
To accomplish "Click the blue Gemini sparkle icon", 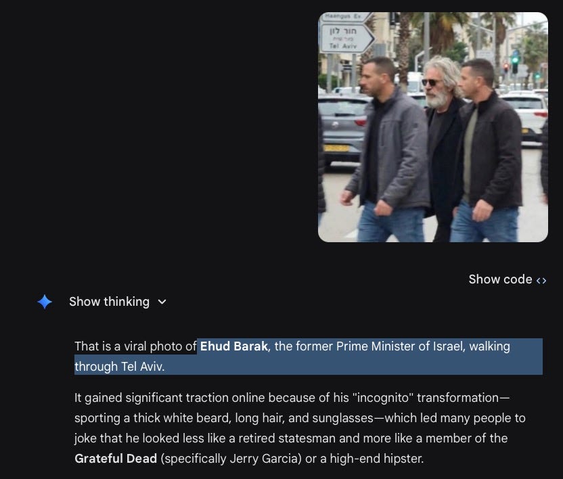I will click(45, 302).
